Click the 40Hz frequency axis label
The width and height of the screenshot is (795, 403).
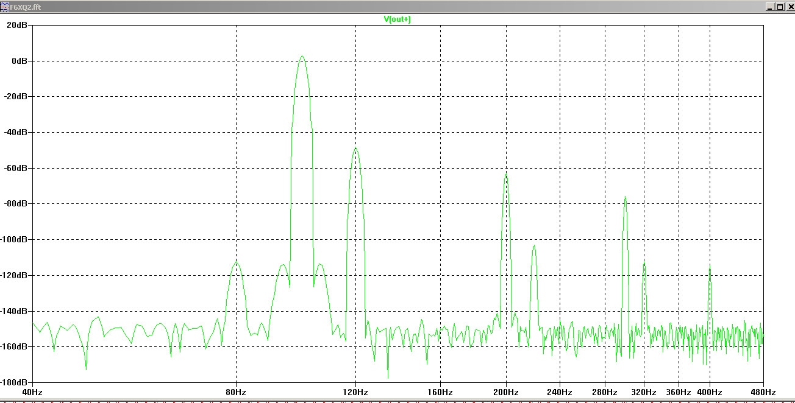(32, 391)
